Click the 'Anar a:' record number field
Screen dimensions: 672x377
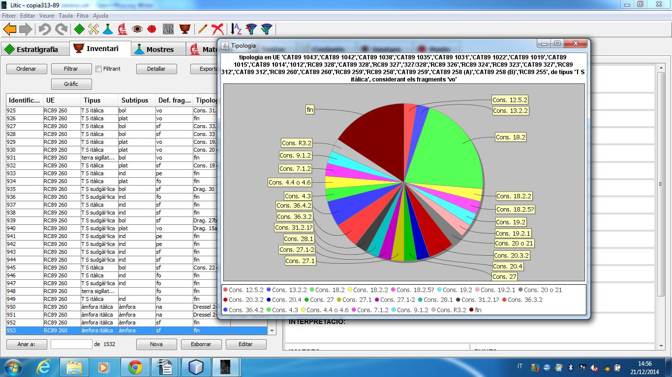pyautogui.click(x=71, y=344)
